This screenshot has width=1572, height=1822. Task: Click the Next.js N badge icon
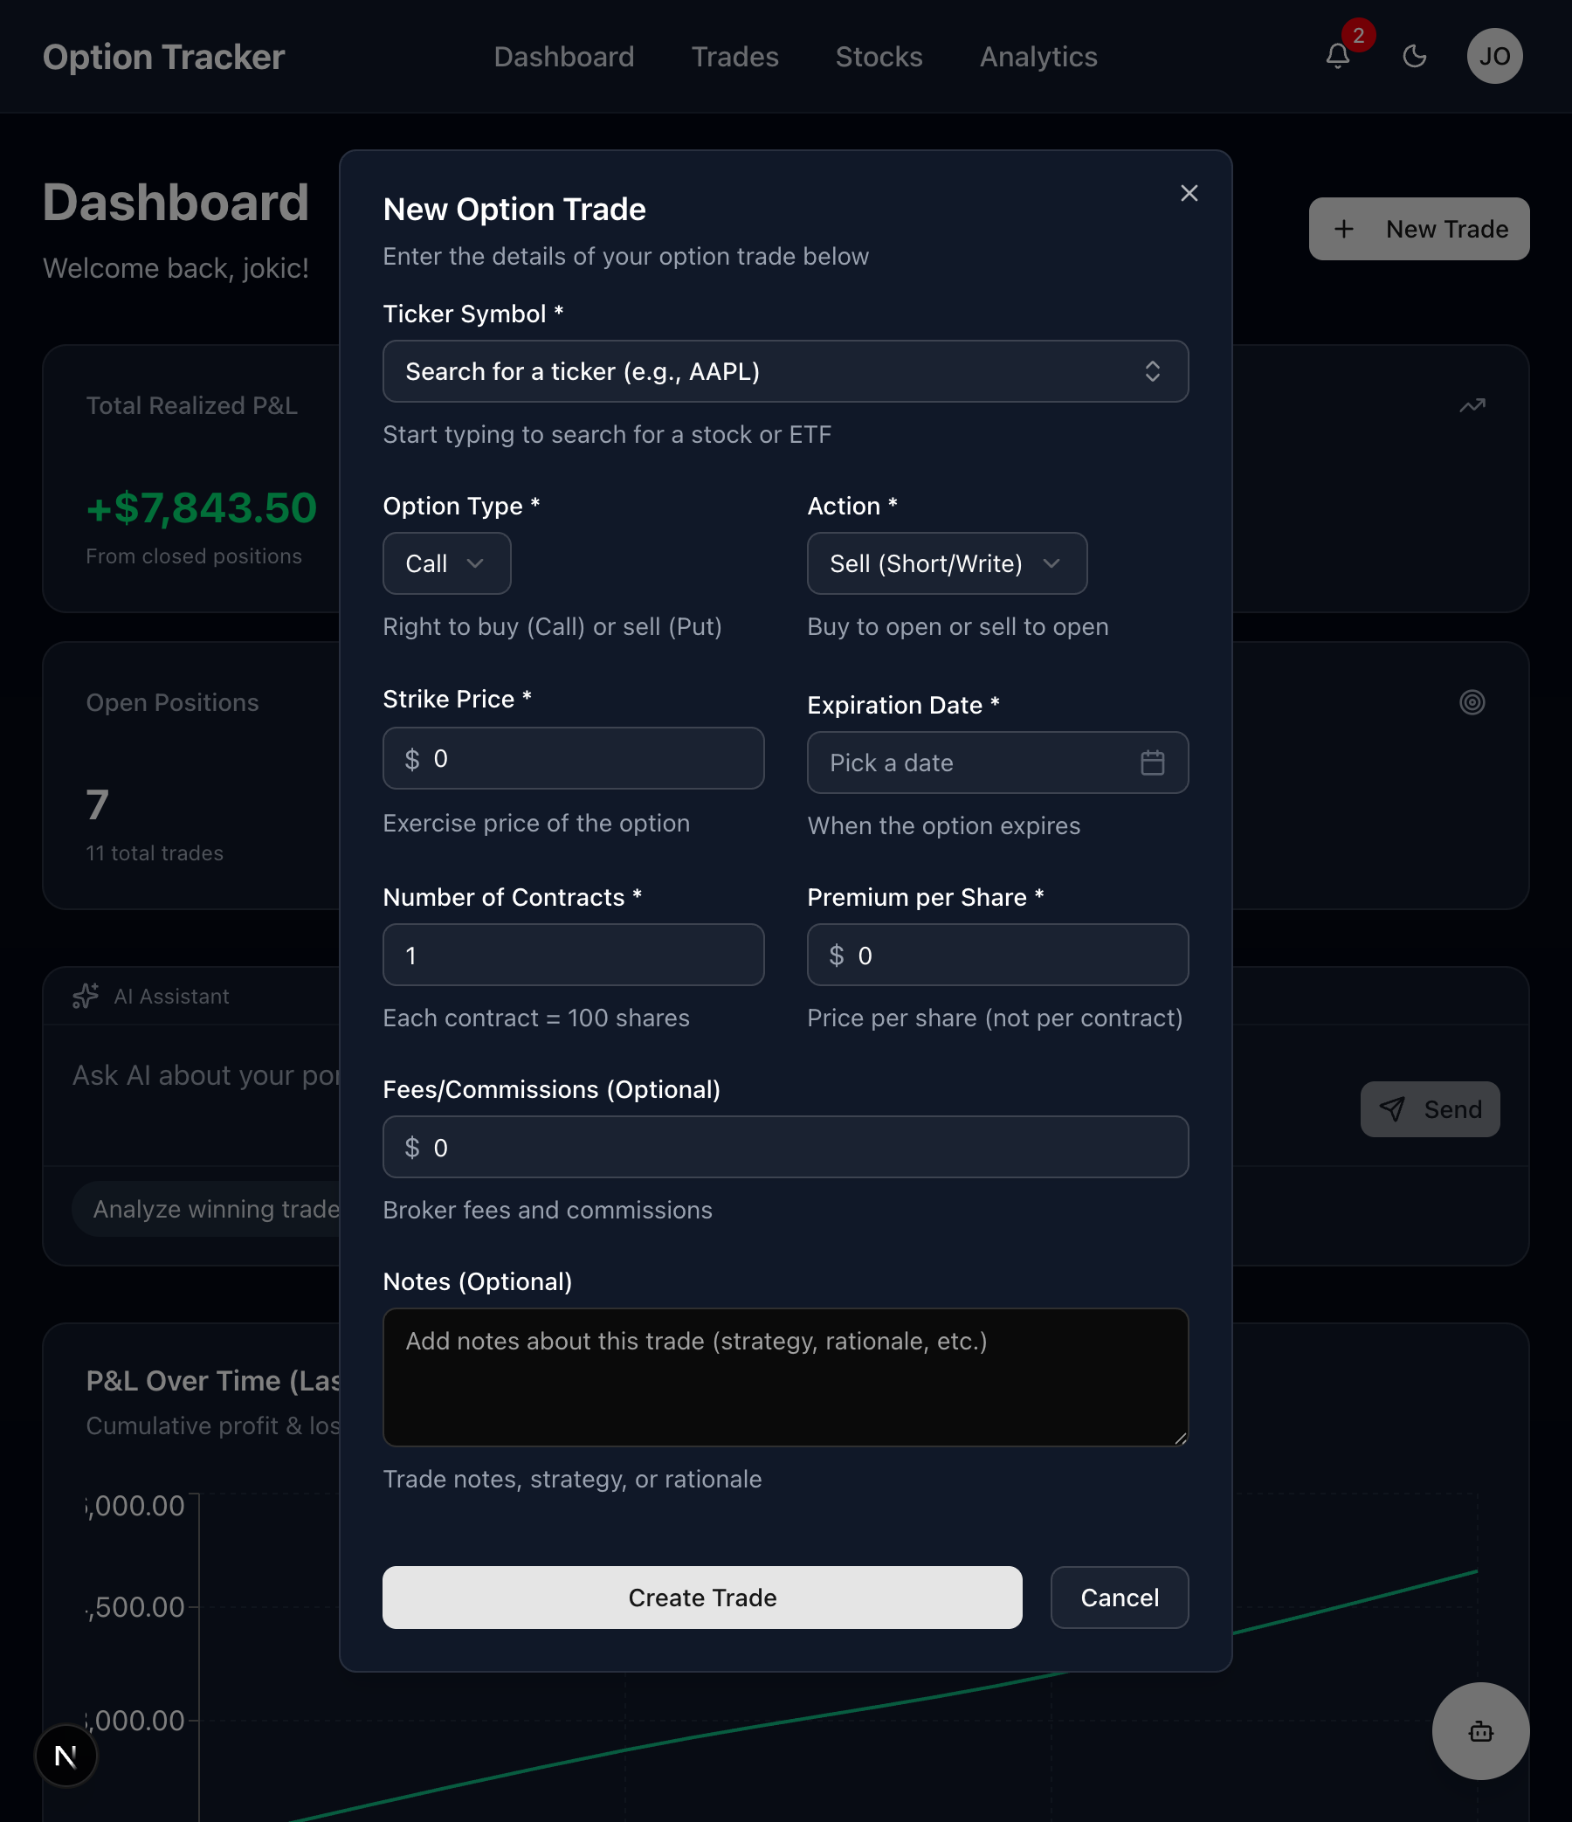click(x=66, y=1755)
